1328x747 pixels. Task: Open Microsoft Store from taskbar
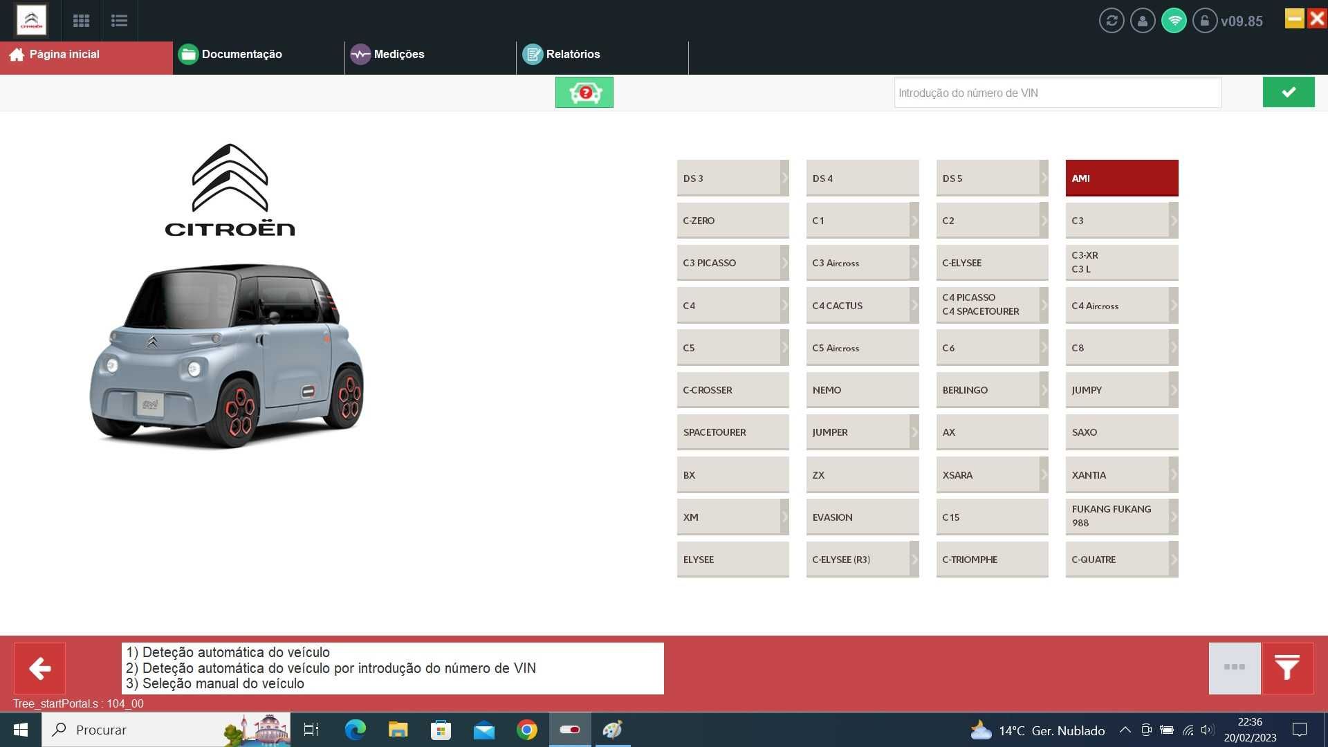[x=441, y=730]
